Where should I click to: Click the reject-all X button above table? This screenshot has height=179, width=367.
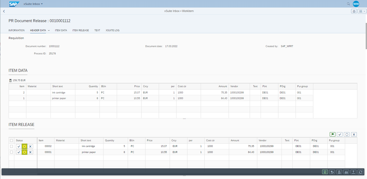pyautogui.click(x=354, y=135)
